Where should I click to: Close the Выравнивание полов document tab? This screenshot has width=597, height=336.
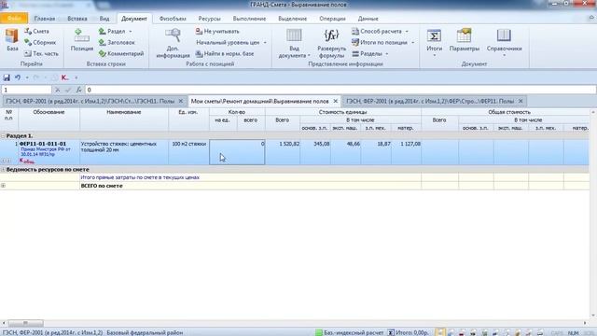tap(336, 102)
